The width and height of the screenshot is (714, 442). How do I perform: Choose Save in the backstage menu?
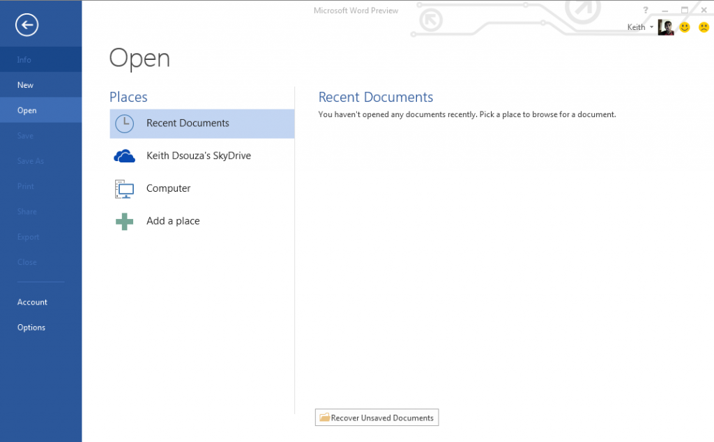pyautogui.click(x=41, y=135)
